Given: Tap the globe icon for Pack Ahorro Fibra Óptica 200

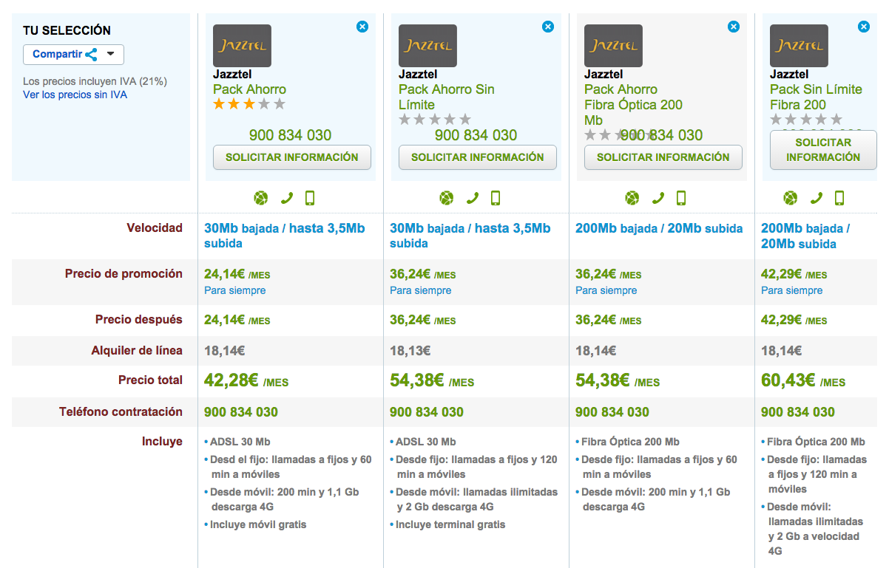Looking at the screenshot, I should coord(632,198).
